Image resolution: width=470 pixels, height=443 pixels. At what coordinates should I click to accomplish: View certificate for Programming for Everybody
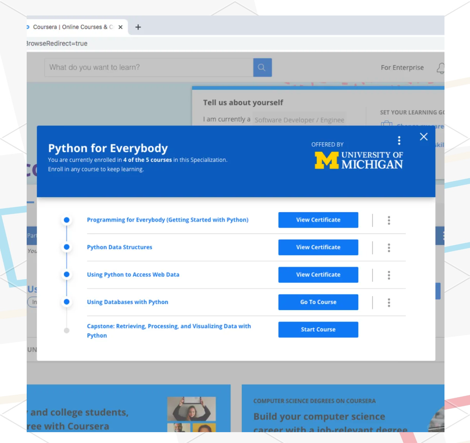[318, 220]
